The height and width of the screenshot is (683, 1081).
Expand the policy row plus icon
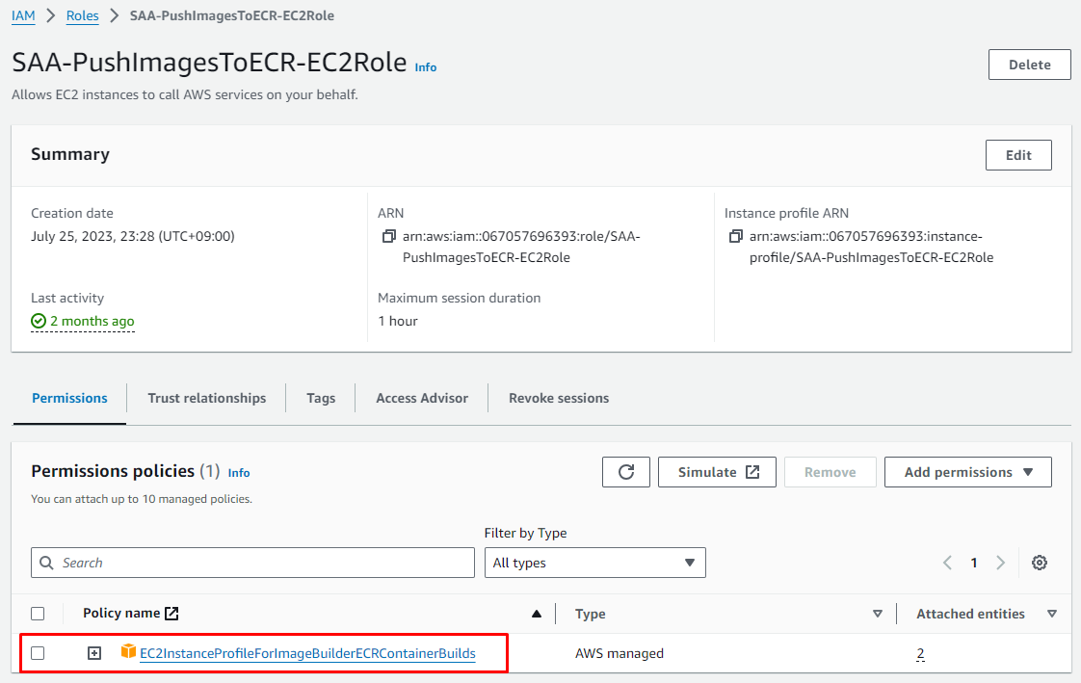(x=94, y=653)
